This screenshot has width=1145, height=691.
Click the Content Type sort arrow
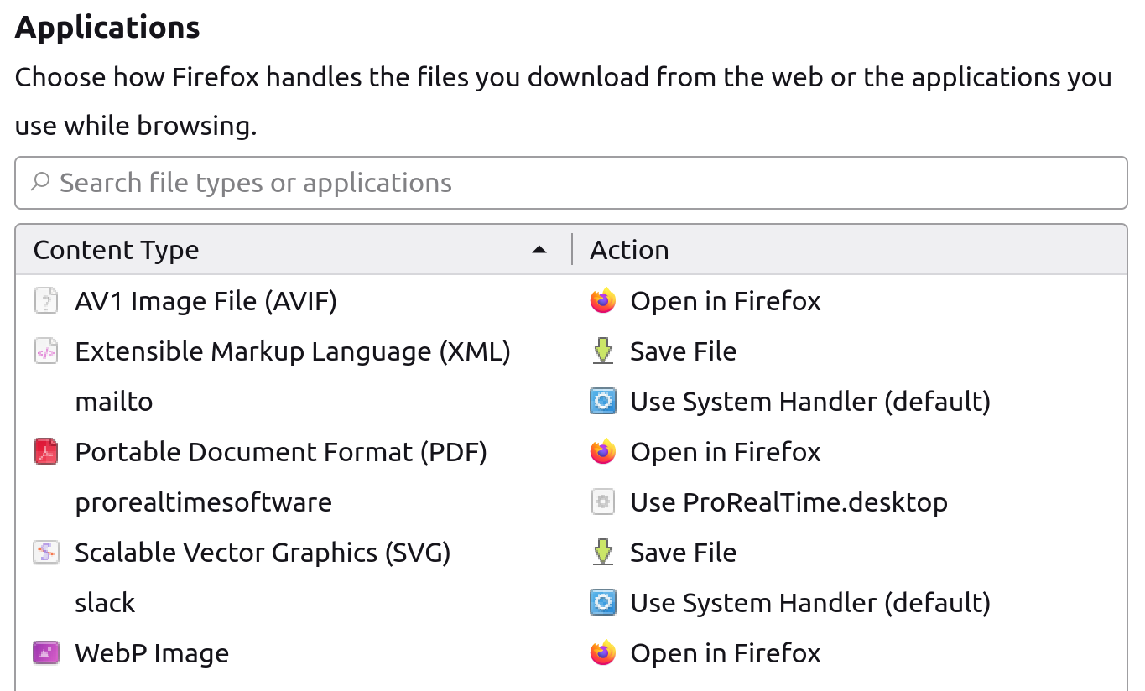point(539,250)
